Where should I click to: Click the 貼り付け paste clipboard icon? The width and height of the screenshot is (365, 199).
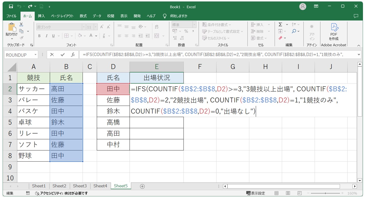(x=12, y=27)
